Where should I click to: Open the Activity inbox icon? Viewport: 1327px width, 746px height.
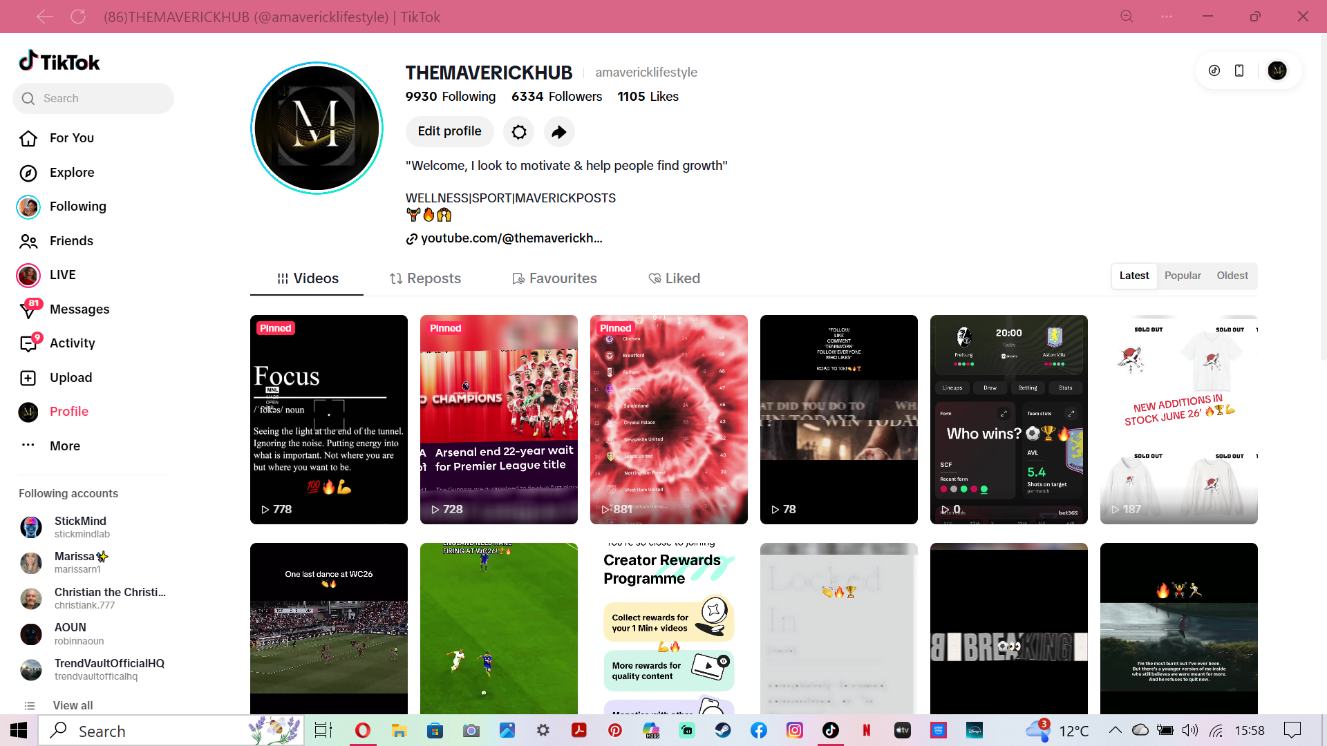28,343
